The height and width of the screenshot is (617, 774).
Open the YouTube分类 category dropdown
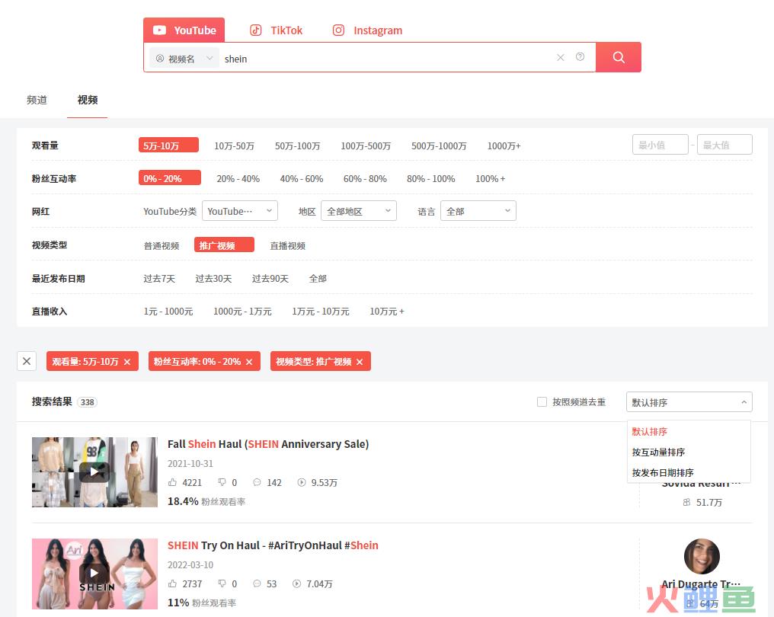pos(240,211)
